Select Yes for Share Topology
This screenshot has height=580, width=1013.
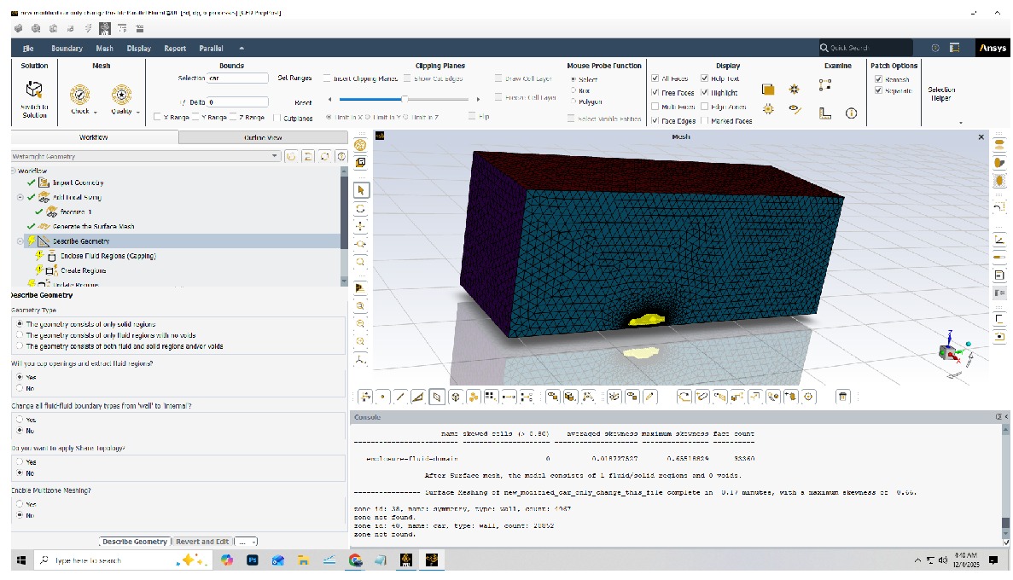pos(20,461)
